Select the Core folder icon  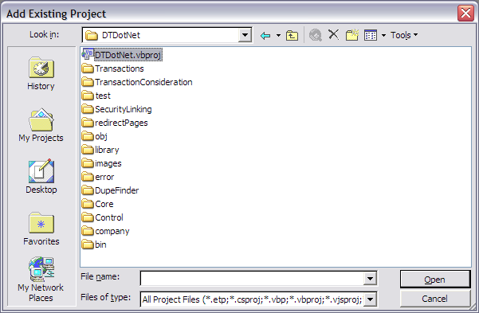(x=88, y=204)
